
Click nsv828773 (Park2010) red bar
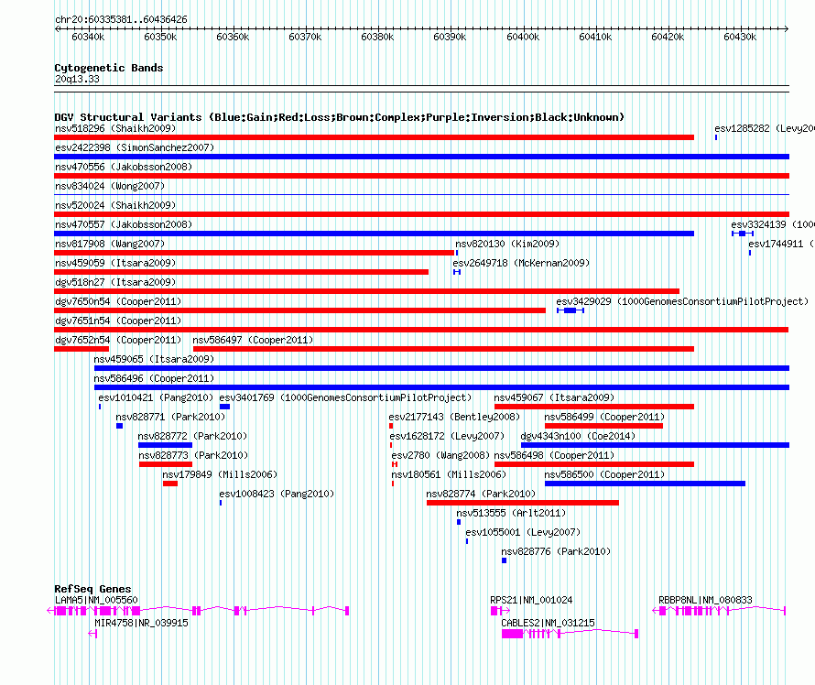[166, 464]
